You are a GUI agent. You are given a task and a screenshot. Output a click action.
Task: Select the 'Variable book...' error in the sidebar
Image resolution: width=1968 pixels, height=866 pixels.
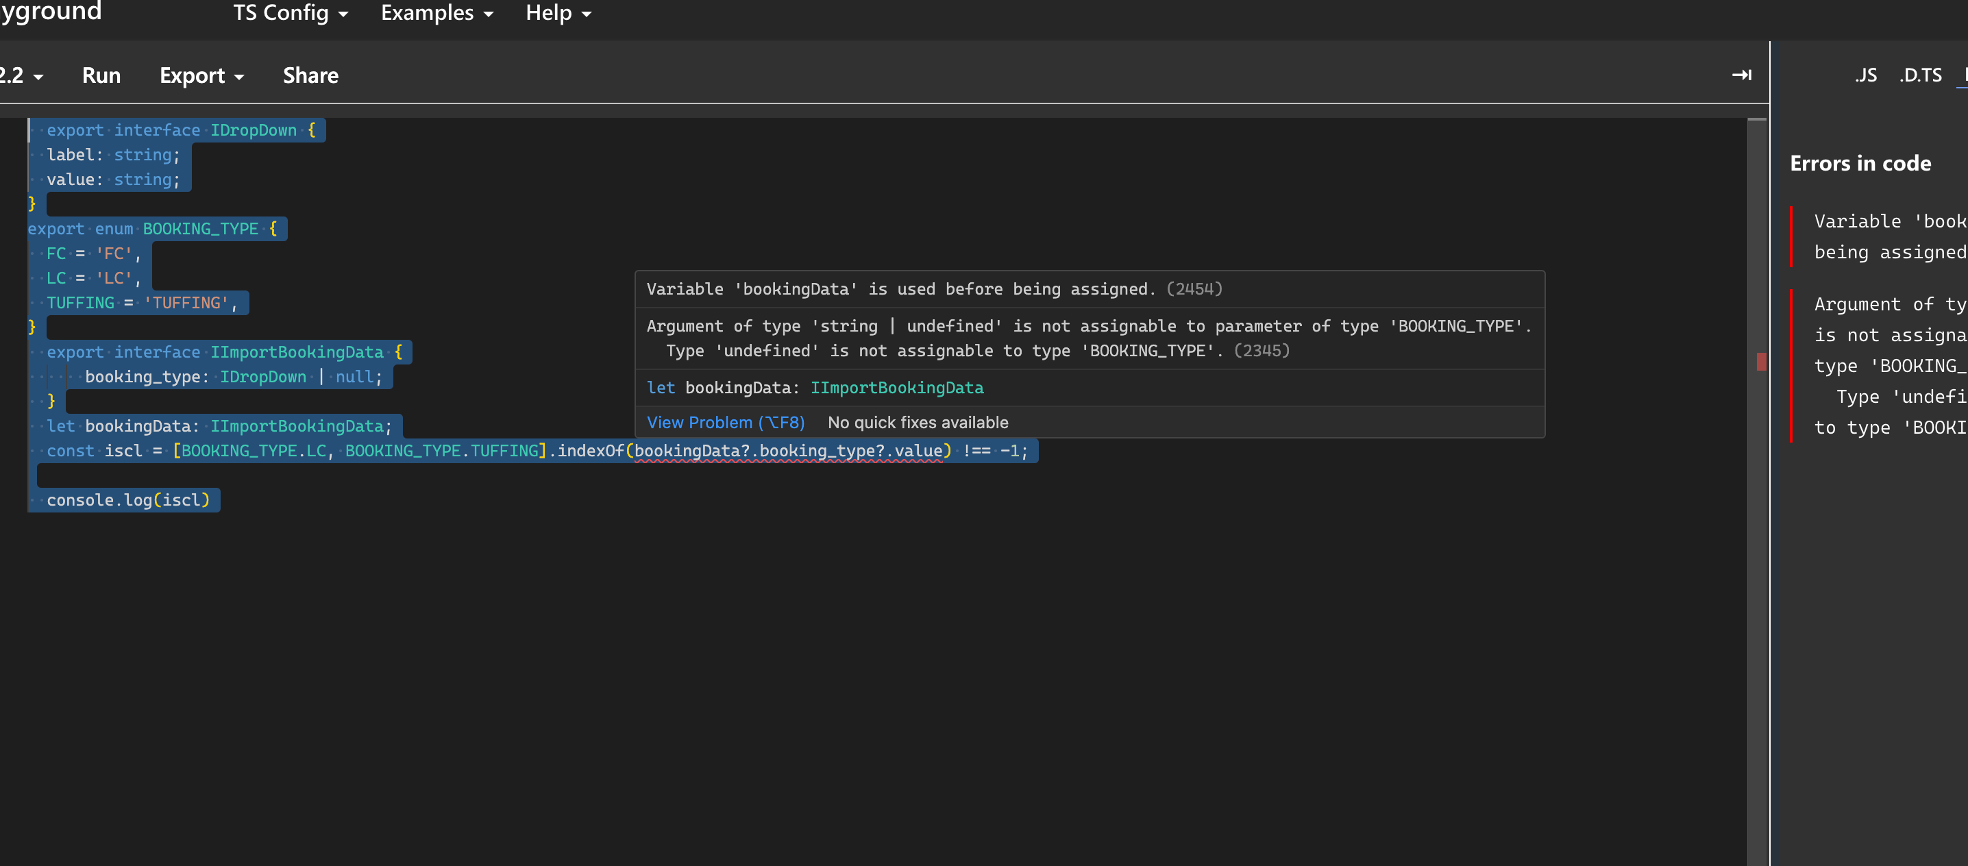[1889, 236]
